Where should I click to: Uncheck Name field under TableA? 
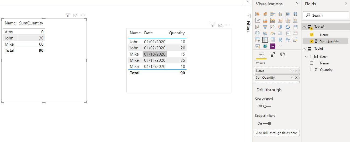pyautogui.click(x=312, y=35)
